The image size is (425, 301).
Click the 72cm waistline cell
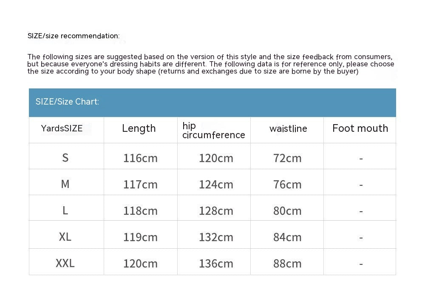point(287,158)
